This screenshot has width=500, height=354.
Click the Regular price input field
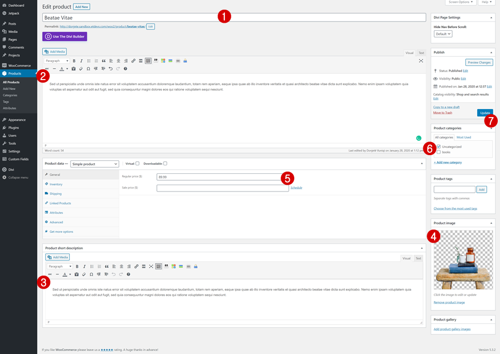[x=223, y=177]
